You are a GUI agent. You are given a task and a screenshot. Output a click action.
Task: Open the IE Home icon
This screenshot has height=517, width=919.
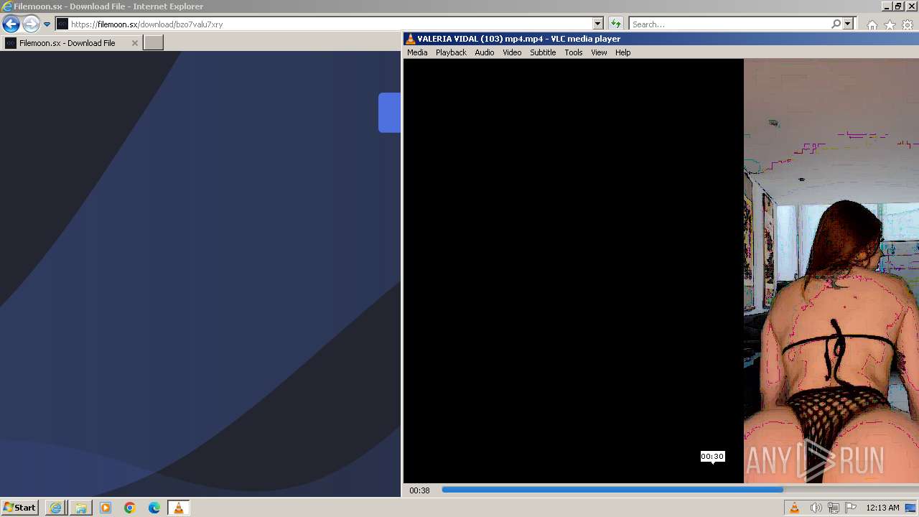point(872,24)
